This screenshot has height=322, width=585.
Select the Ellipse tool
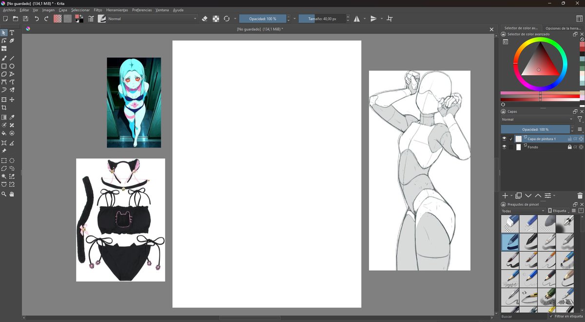click(x=12, y=66)
